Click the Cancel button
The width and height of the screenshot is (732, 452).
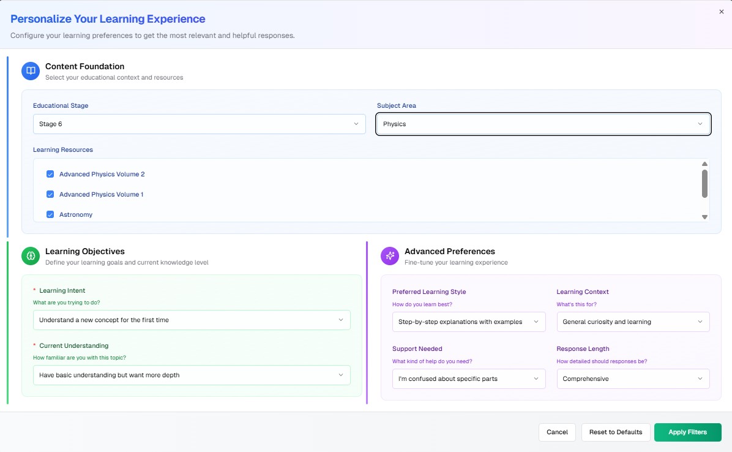coord(557,432)
